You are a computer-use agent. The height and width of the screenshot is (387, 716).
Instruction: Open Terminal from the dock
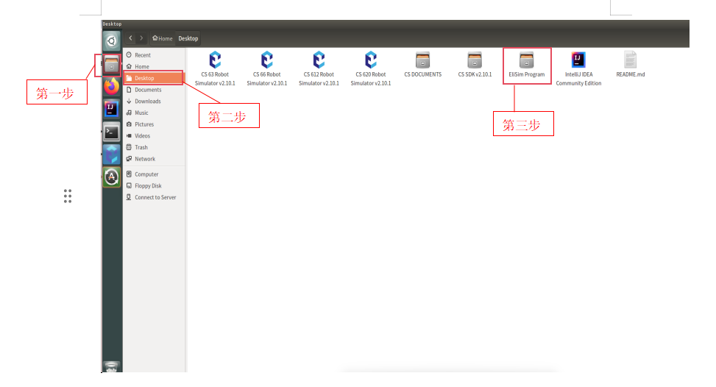111,132
